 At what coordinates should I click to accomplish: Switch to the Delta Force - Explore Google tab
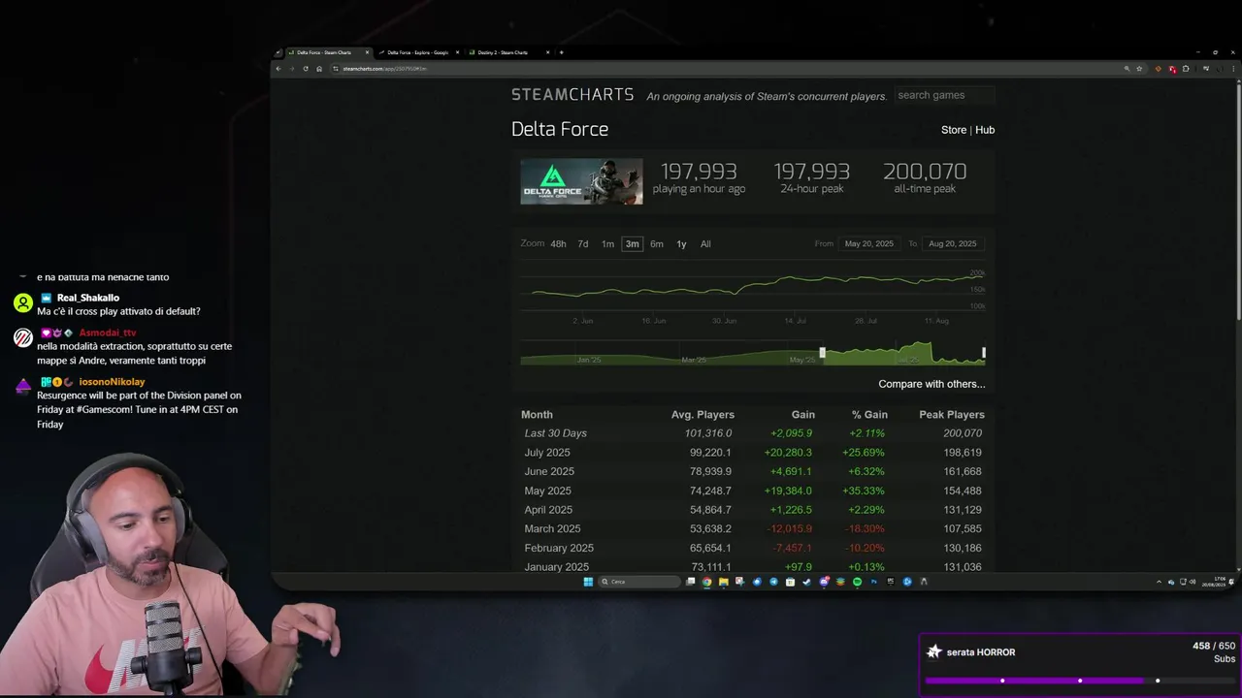(x=417, y=52)
